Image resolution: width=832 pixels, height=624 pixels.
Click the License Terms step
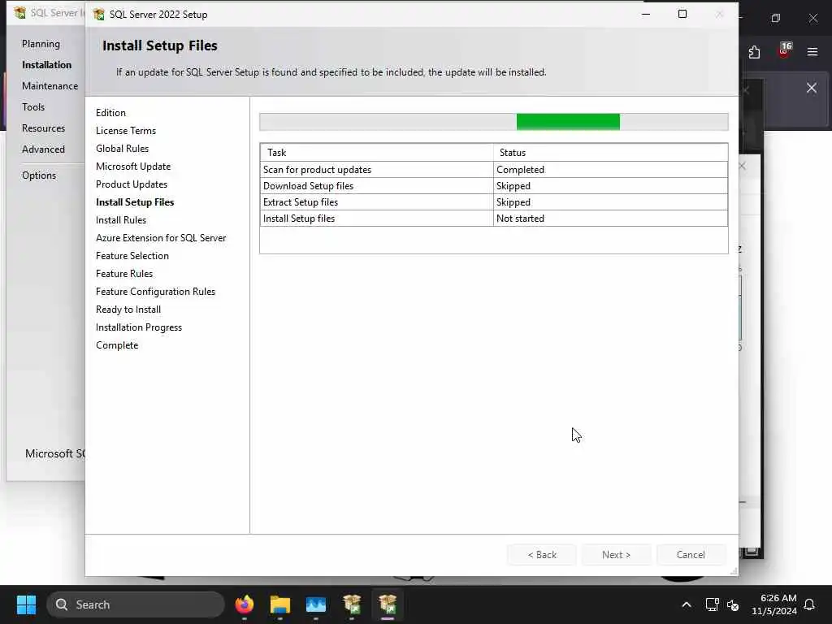pos(126,131)
